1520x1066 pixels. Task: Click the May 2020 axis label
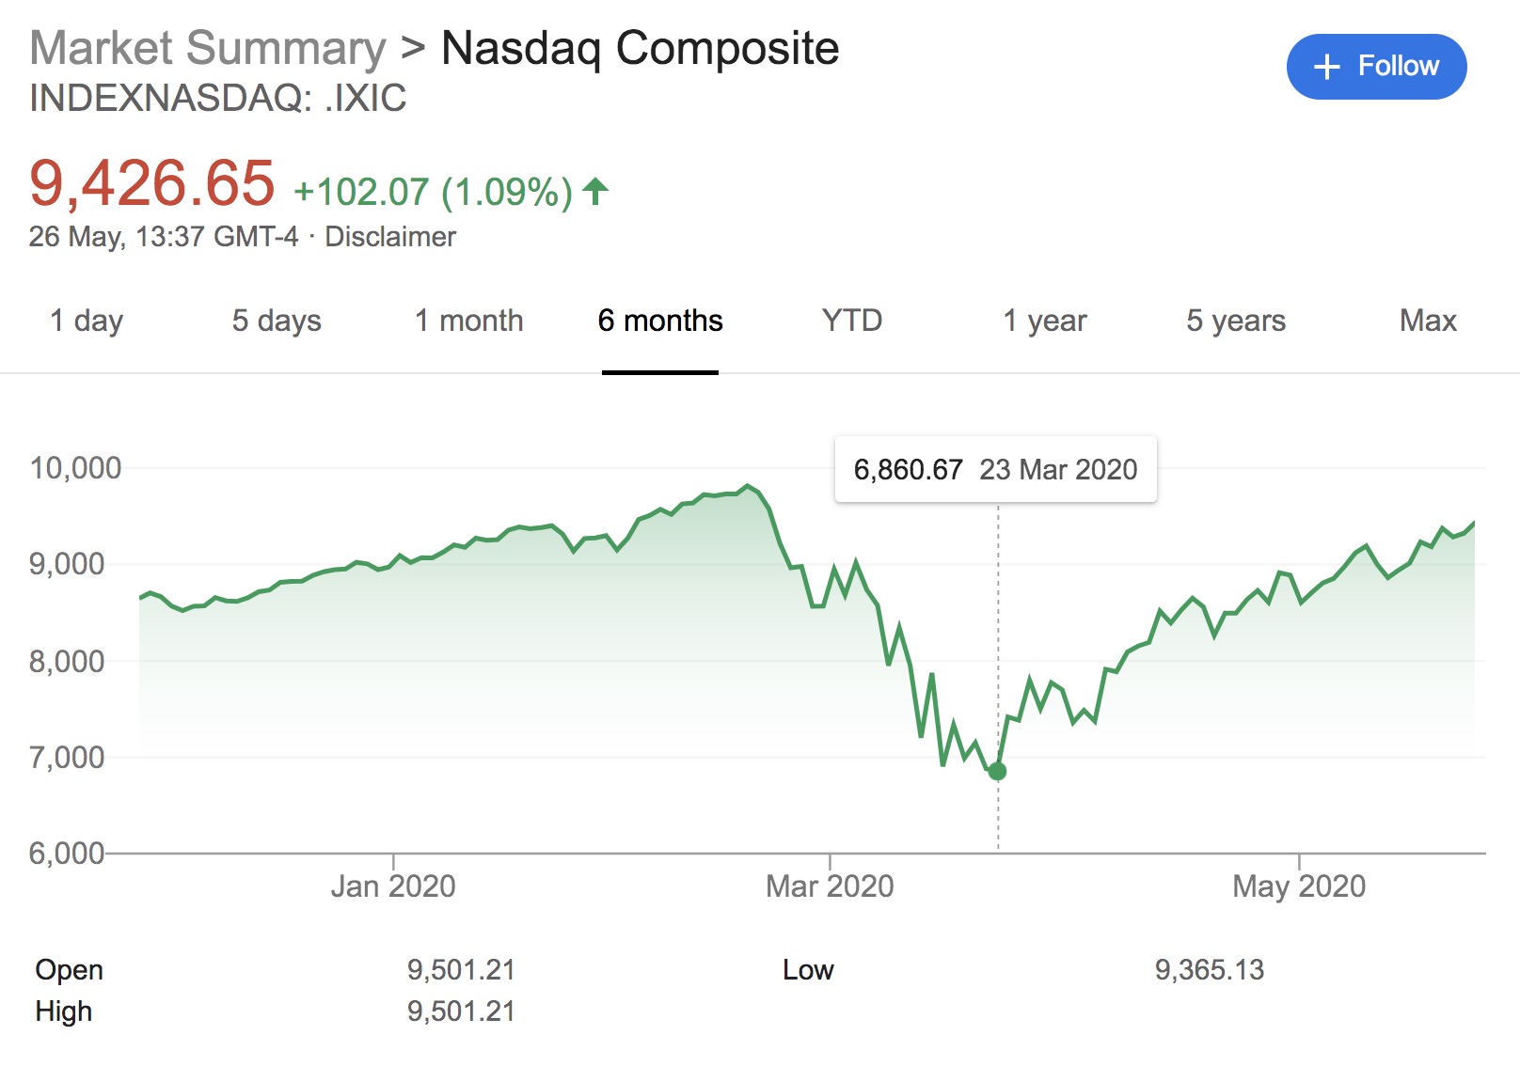[1299, 886]
